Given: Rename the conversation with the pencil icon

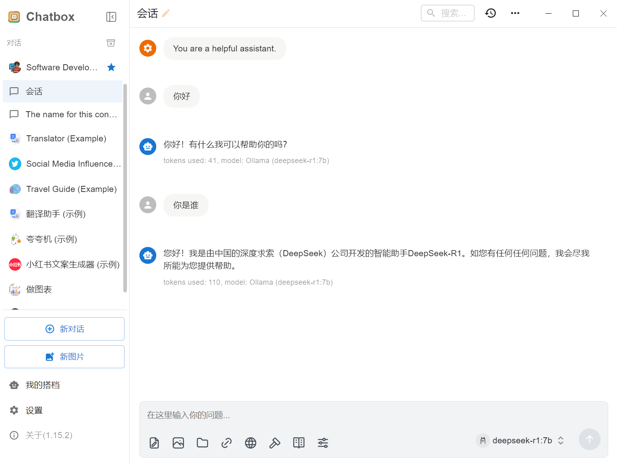Looking at the screenshot, I should pos(165,13).
